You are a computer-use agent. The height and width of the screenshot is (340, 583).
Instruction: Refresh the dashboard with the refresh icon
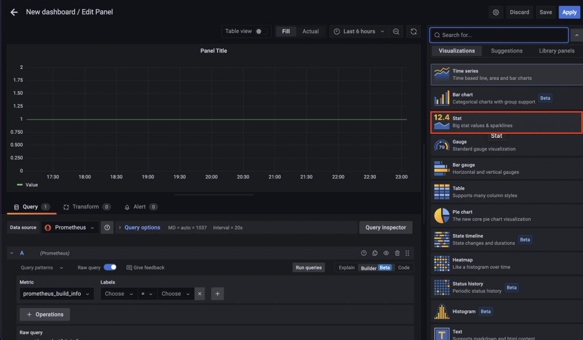pyautogui.click(x=413, y=32)
